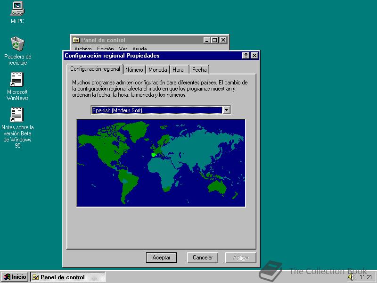Switch to the Hora tab
The width and height of the screenshot is (377, 283).
click(x=178, y=69)
